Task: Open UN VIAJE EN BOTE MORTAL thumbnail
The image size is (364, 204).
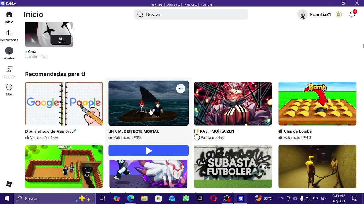Action: (x=148, y=103)
